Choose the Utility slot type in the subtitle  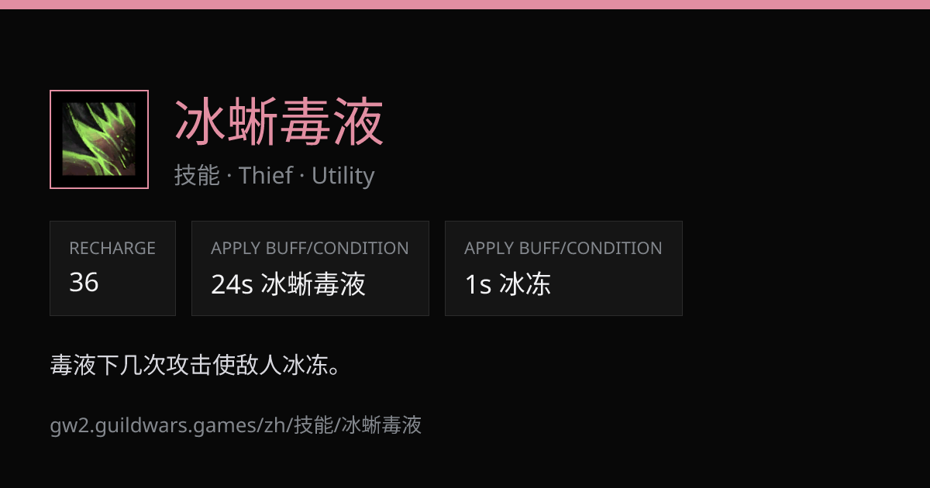(343, 176)
